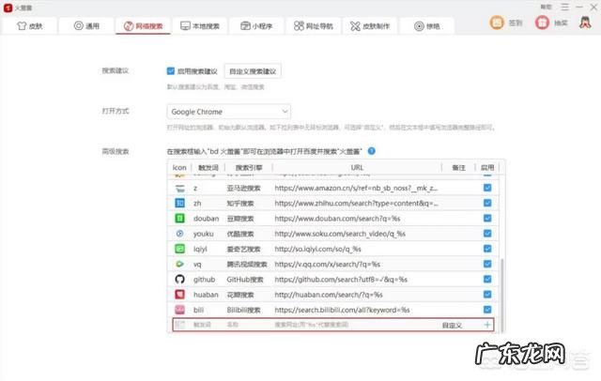Click the URL column header

(x=357, y=167)
